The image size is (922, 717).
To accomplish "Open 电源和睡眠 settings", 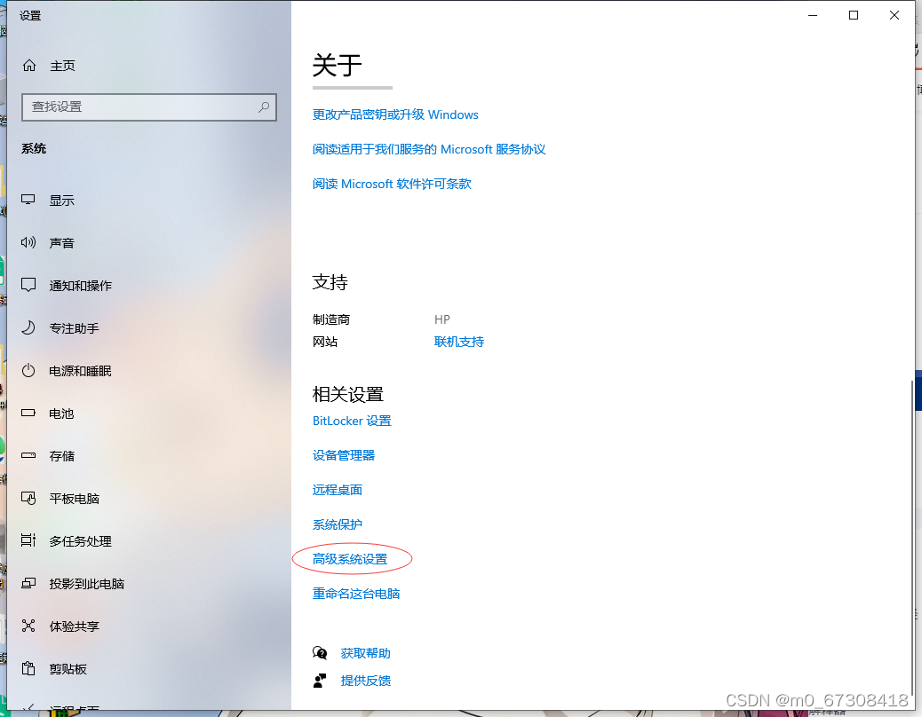I will (x=81, y=371).
